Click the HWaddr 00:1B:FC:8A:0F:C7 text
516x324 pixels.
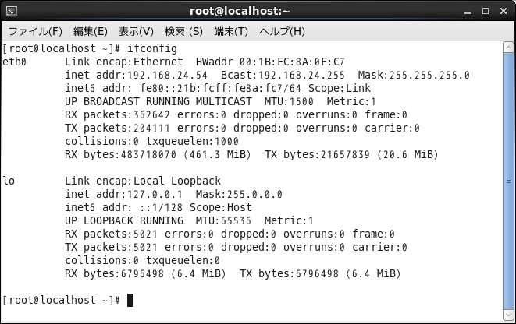pyautogui.click(x=270, y=62)
